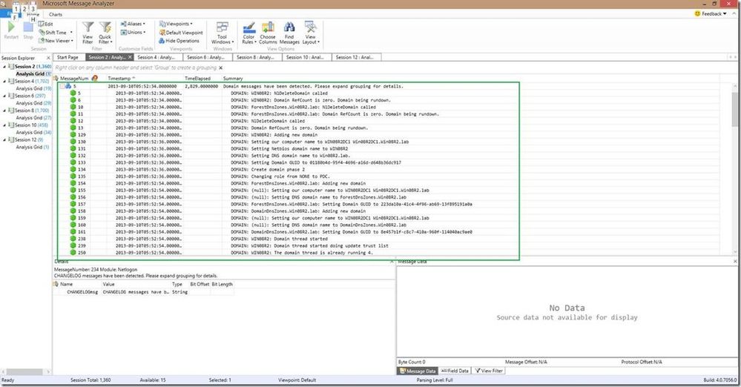Click the Feedback smiley button
Image resolution: width=741 pixels, height=387 pixels.
pos(711,13)
